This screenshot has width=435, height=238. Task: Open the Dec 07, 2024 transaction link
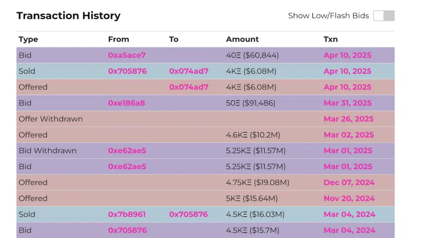point(349,183)
